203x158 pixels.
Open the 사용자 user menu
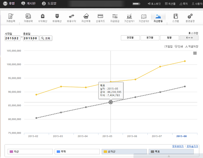coord(197,4)
